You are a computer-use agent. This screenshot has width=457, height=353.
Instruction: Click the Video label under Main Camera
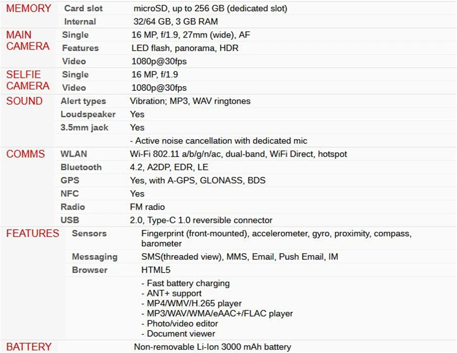coord(74,62)
